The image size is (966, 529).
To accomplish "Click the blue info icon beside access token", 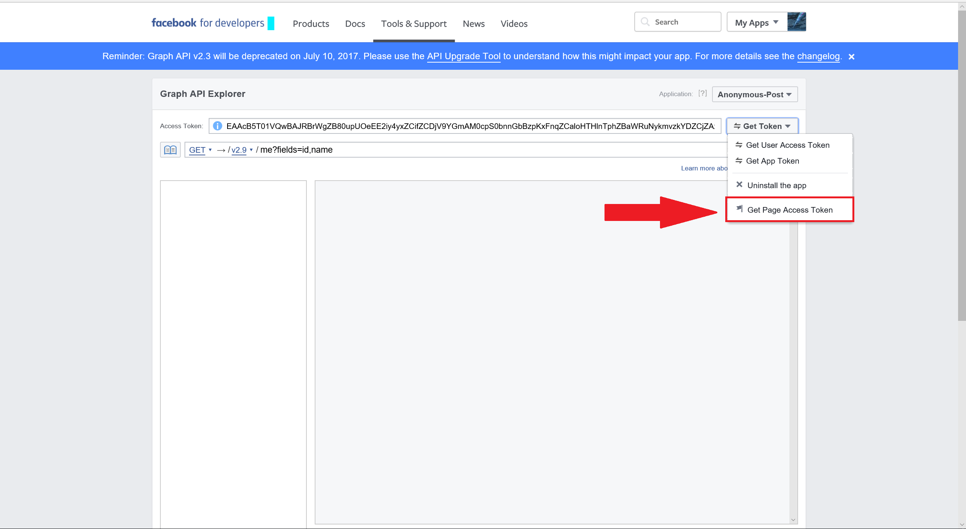I will (217, 126).
